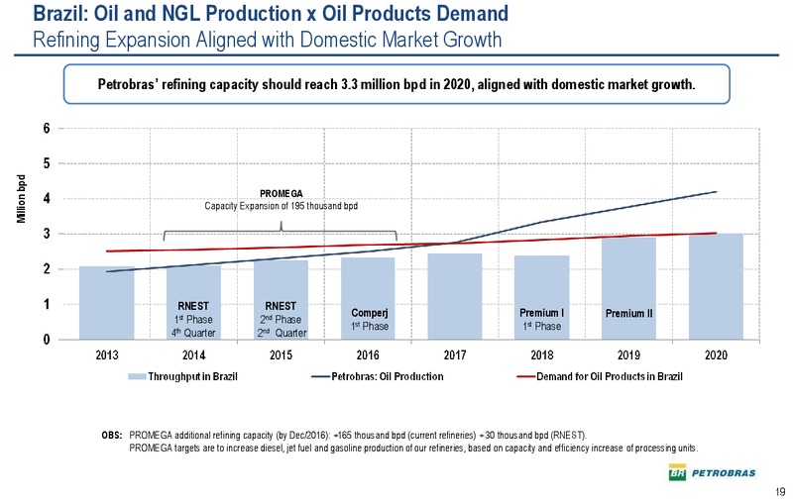Screen dimensions: 793x503
Task: Click the PETROBRAS wordmark text
Action: click(x=724, y=473)
